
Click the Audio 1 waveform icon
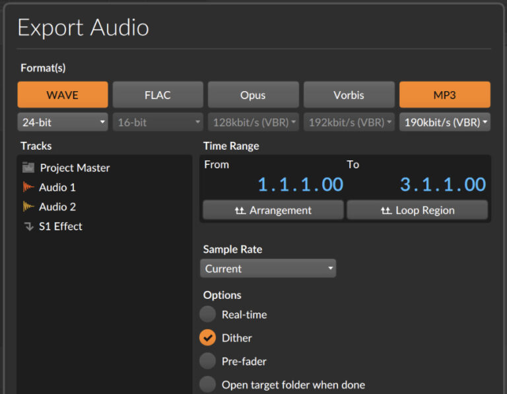(28, 187)
